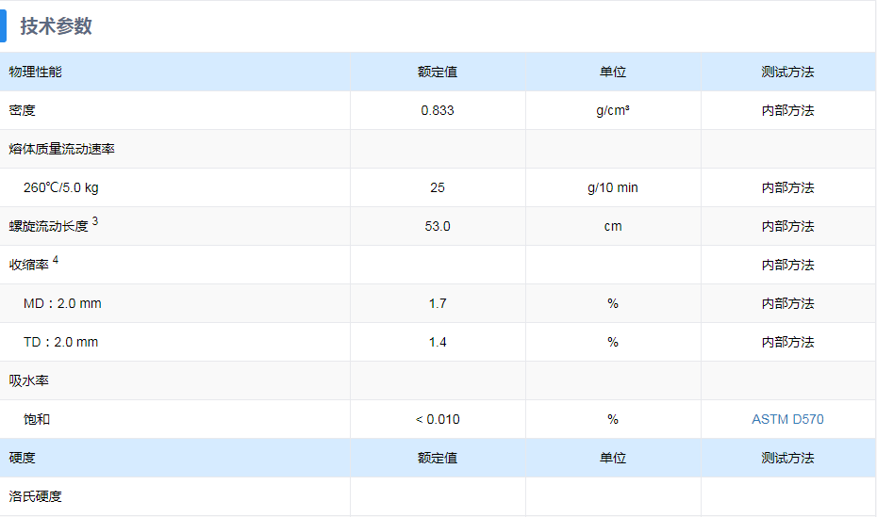This screenshot has height=517, width=877.
Task: Select the value < 0.010
Action: tap(438, 419)
